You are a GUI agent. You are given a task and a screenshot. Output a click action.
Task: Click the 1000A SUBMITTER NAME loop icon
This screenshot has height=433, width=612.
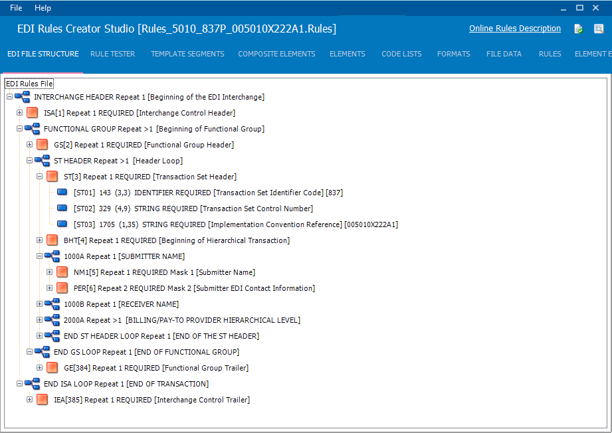(x=52, y=256)
